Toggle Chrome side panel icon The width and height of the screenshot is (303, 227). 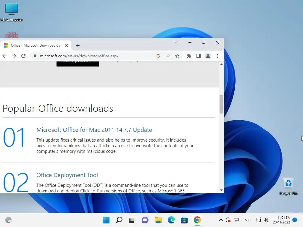pos(199,56)
